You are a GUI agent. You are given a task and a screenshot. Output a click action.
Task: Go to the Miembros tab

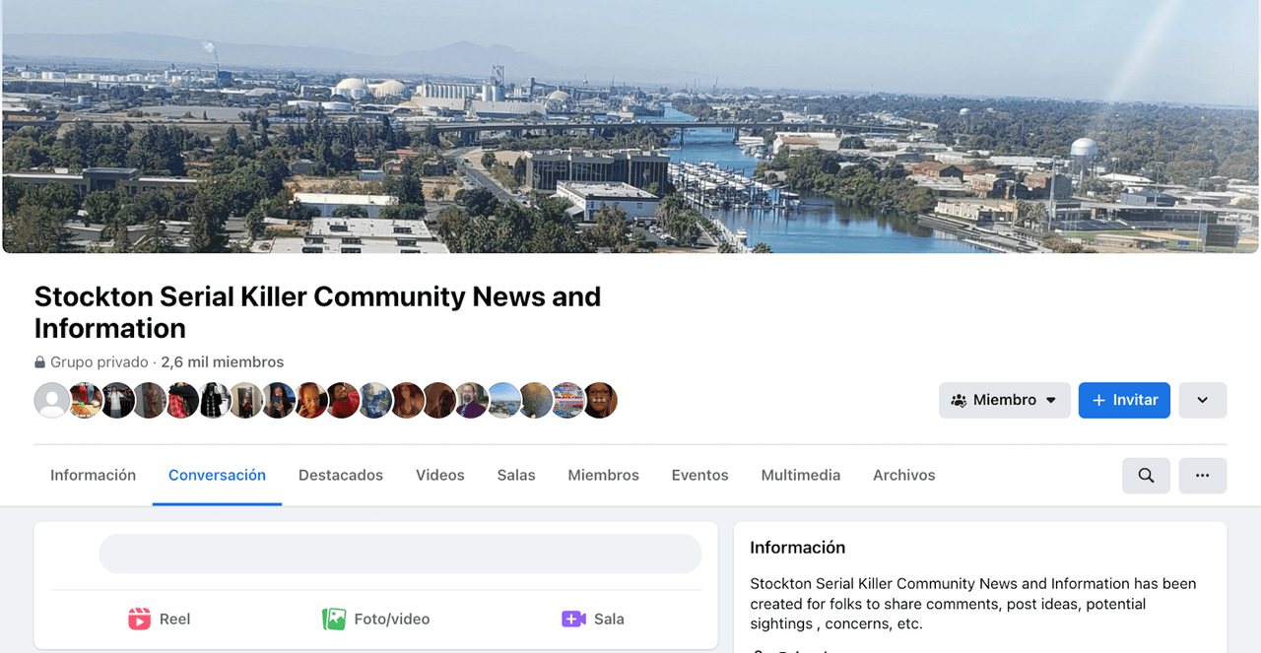(603, 475)
